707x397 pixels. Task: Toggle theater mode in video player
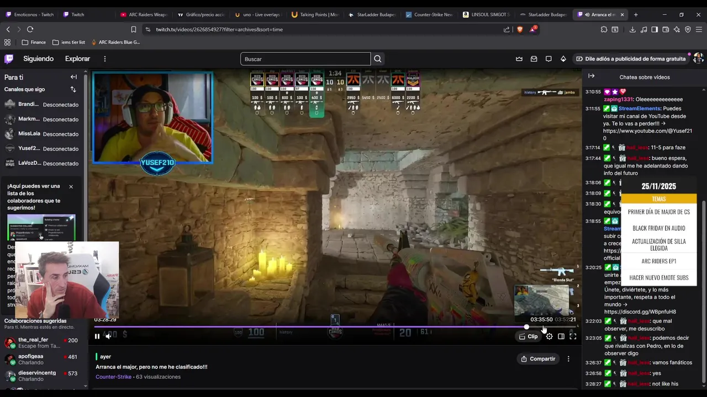(x=561, y=336)
